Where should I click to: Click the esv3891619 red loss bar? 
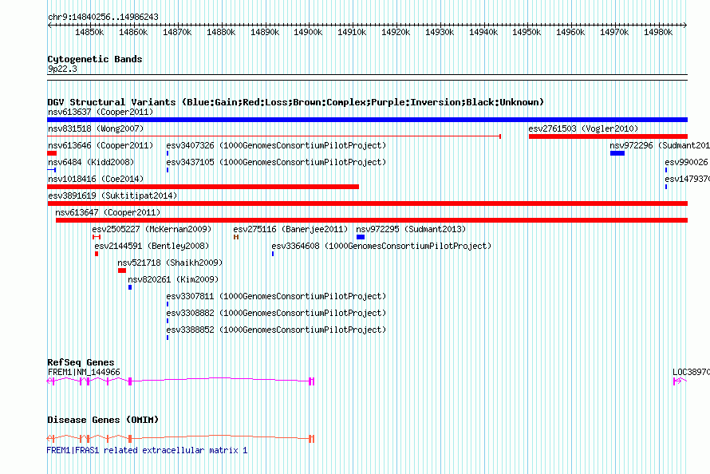tap(367, 203)
